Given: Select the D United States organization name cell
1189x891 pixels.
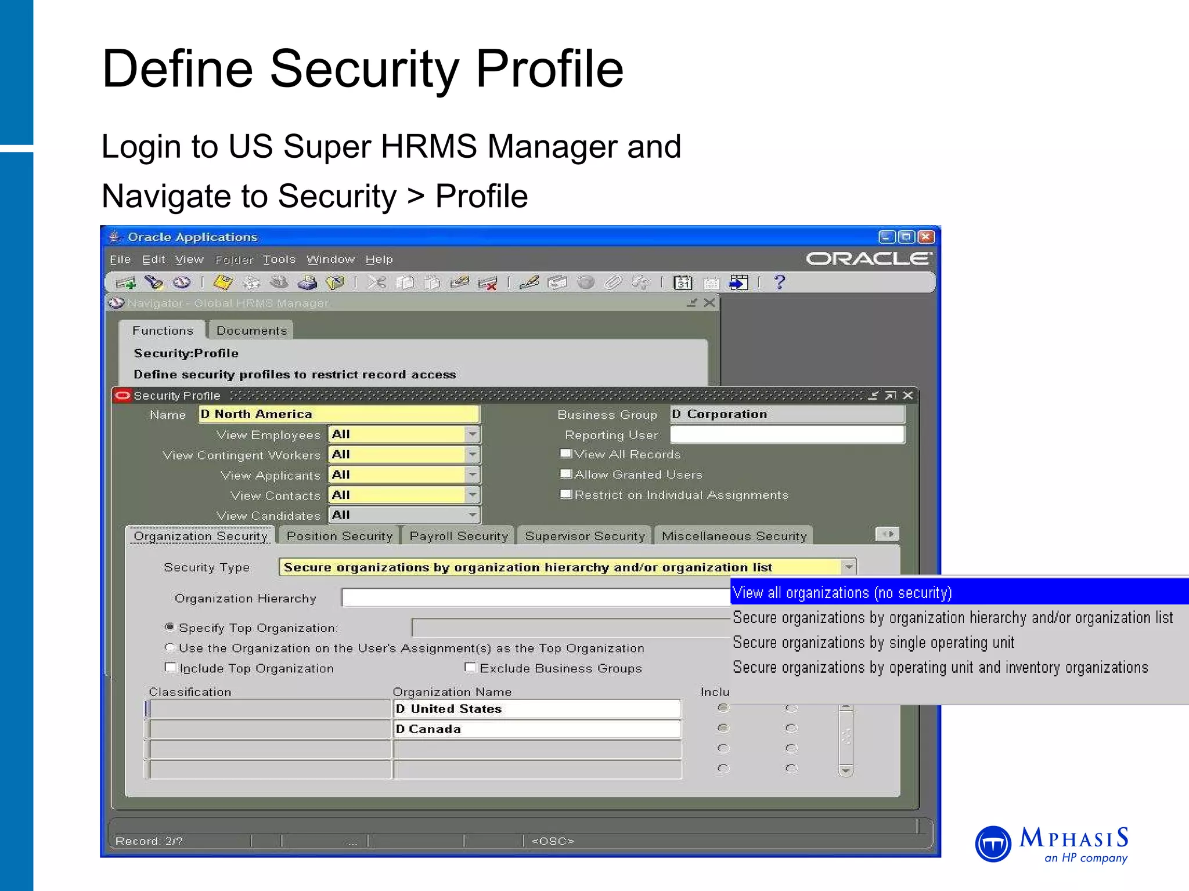Looking at the screenshot, I should (x=537, y=708).
